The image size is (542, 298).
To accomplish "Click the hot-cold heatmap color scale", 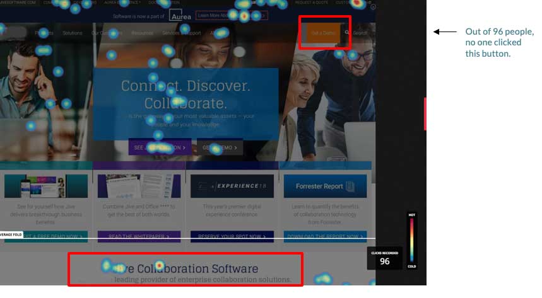I will [411, 240].
